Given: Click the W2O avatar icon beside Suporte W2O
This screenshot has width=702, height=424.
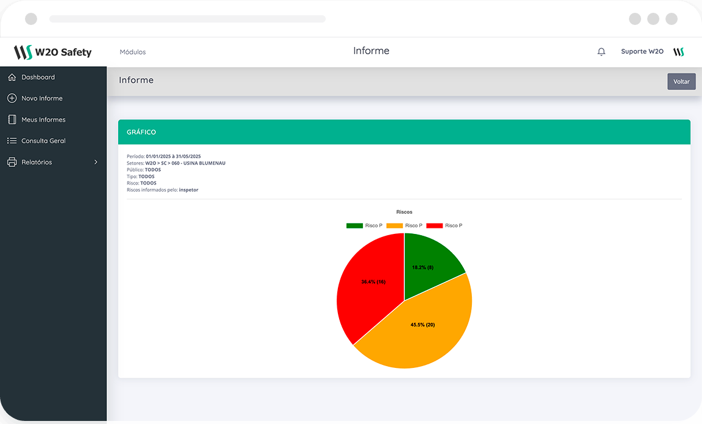Looking at the screenshot, I should [678, 52].
